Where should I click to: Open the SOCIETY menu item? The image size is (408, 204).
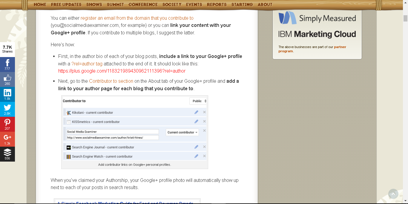(x=172, y=4)
